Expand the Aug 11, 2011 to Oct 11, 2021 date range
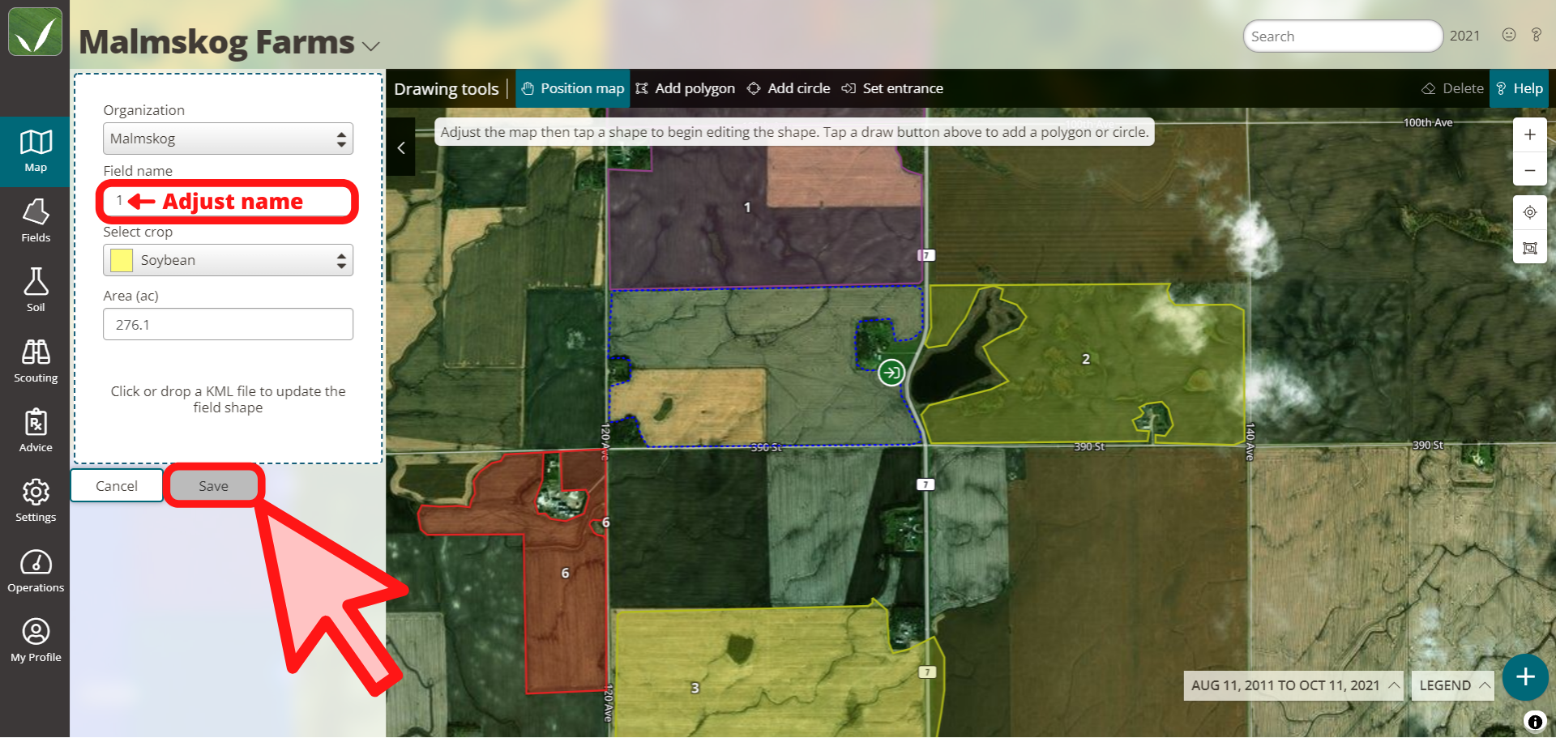 (1293, 685)
